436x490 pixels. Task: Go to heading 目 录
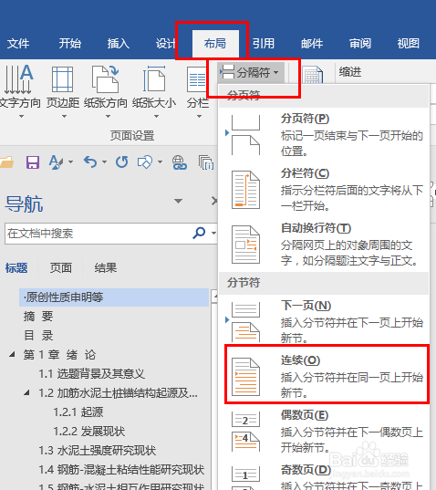pyautogui.click(x=38, y=336)
